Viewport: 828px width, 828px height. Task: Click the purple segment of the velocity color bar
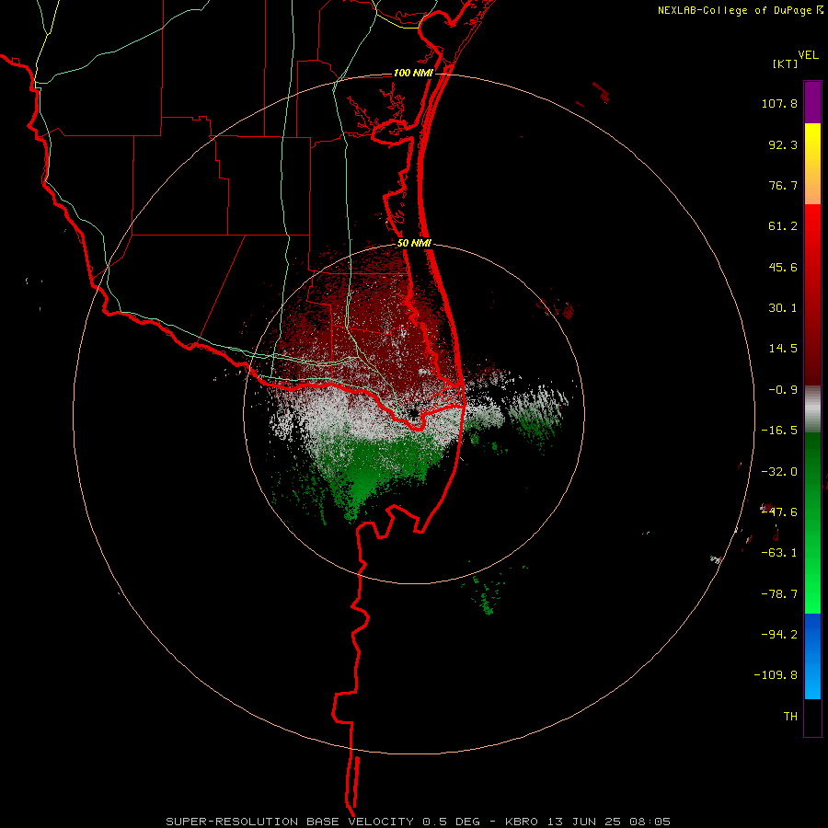[812, 102]
